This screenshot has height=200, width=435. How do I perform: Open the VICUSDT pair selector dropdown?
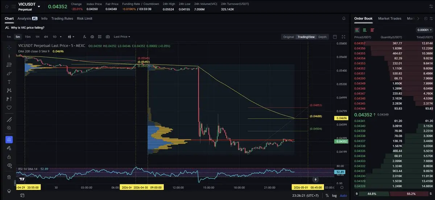[x=39, y=7]
